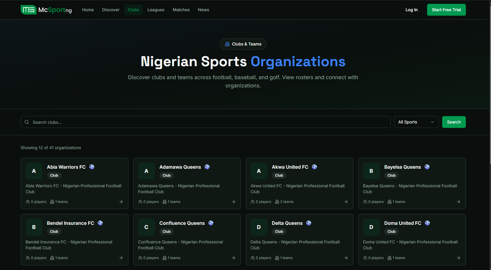Open the Leagues navigation tab
The image size is (491, 270).
coord(156,10)
